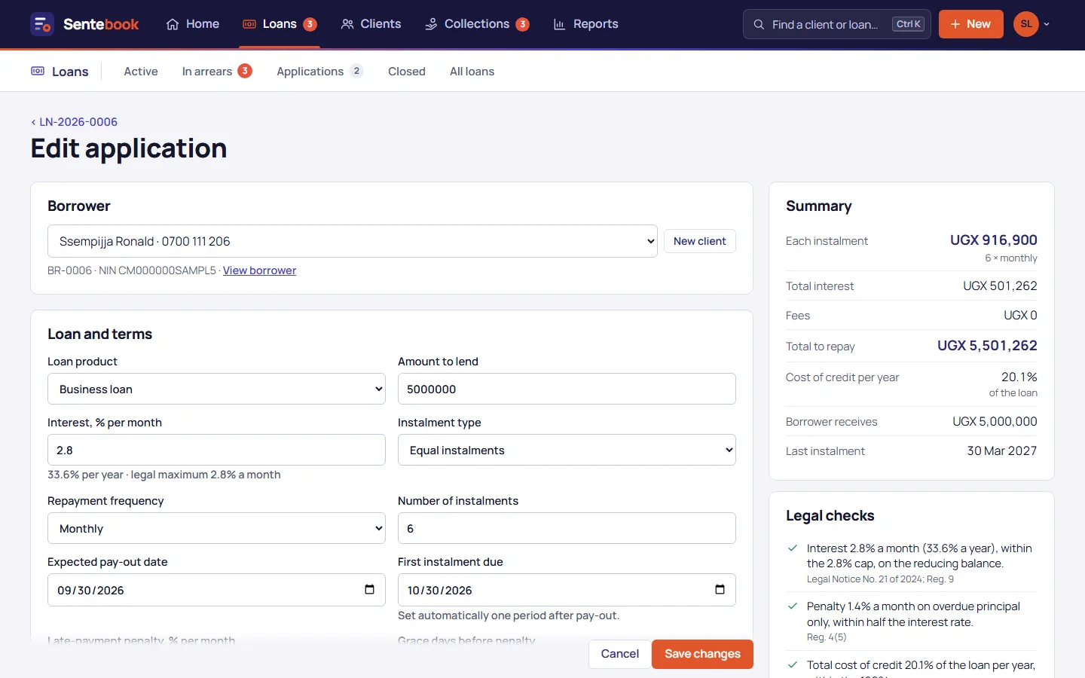Switch to the In arrears tab
Screen dimensions: 1085x678
(217, 72)
